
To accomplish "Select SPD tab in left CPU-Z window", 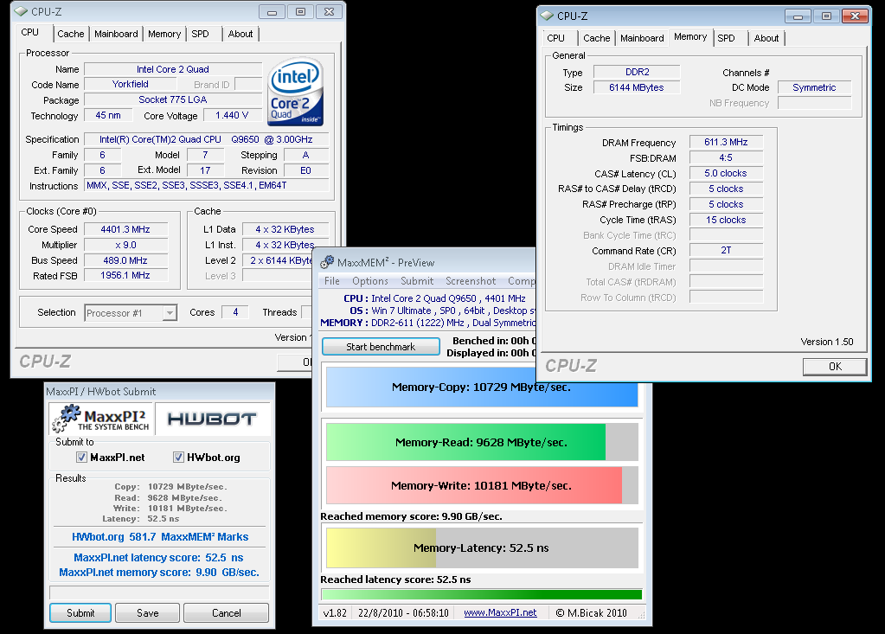I will coord(200,34).
